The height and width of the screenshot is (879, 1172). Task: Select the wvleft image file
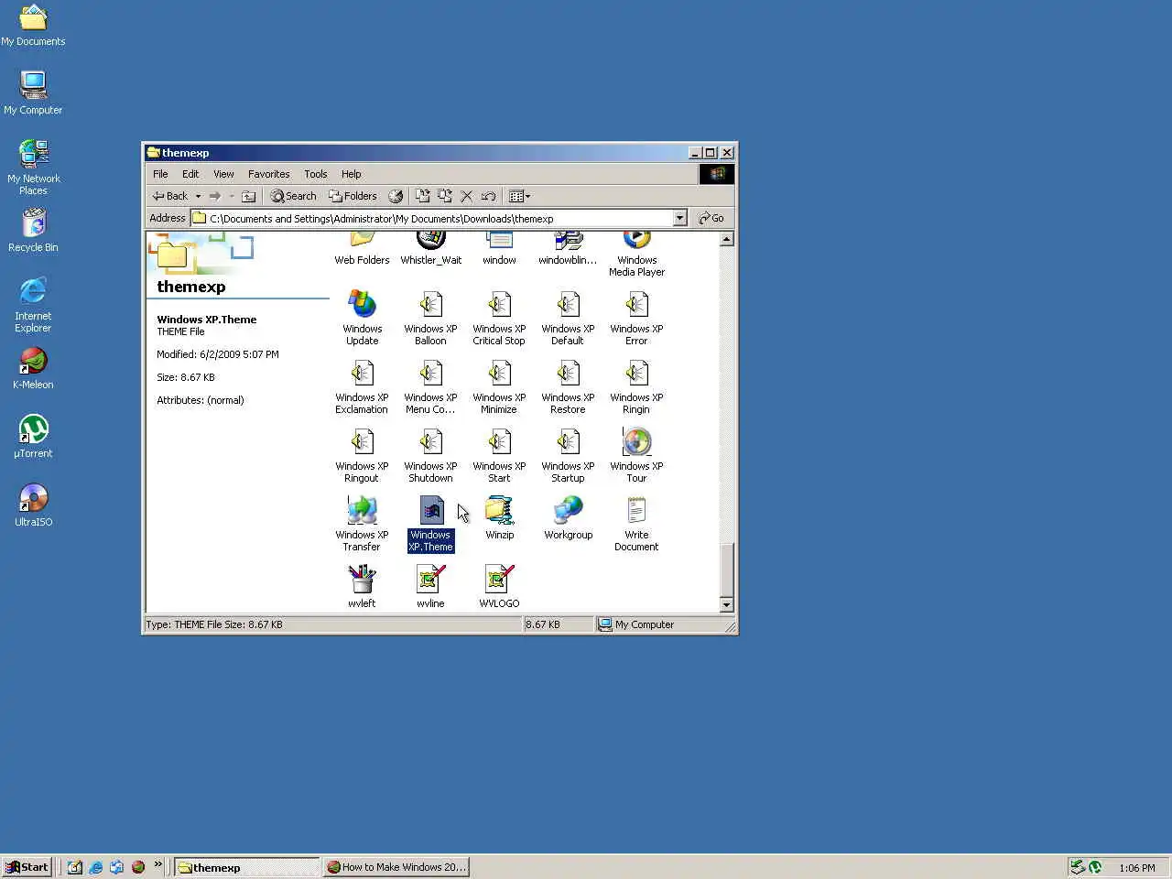(x=363, y=586)
